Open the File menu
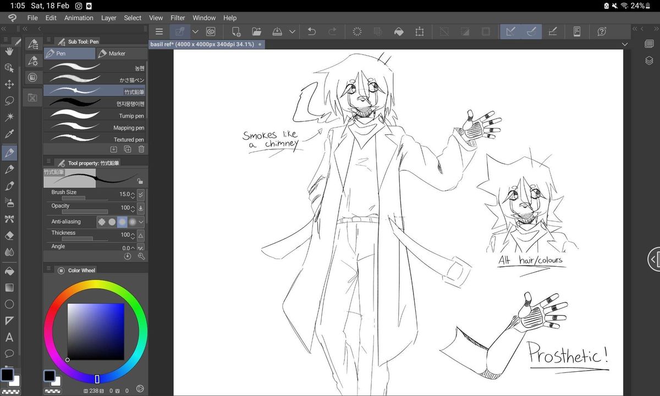 [32, 18]
